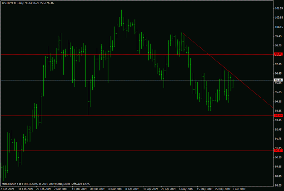
Task: Click the 97.35 price axis label
Action: [279, 64]
